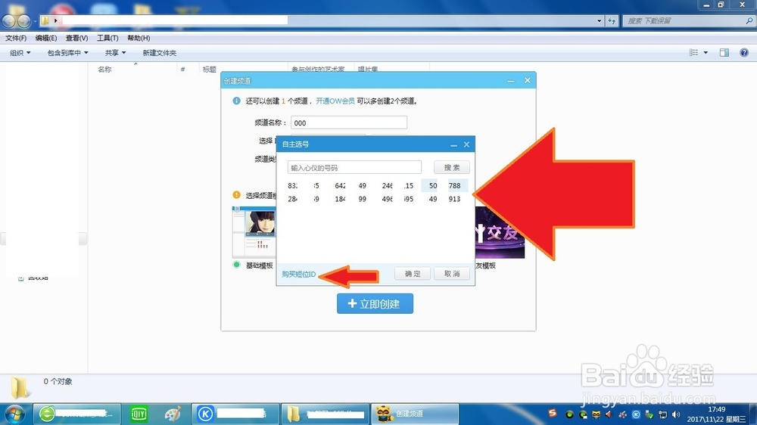Select number starting 246
The height and width of the screenshot is (425, 757).
point(387,185)
